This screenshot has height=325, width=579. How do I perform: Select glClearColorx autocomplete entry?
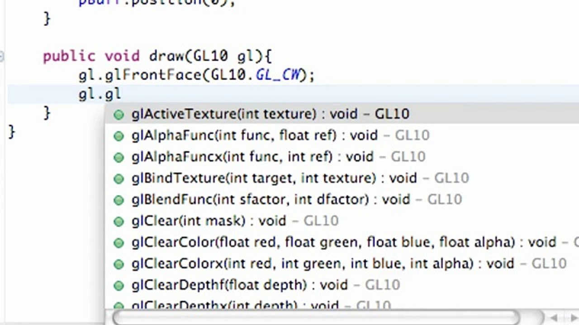pyautogui.click(x=342, y=263)
